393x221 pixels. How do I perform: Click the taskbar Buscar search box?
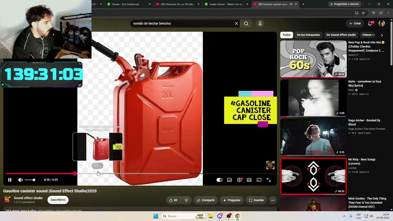click(x=183, y=216)
